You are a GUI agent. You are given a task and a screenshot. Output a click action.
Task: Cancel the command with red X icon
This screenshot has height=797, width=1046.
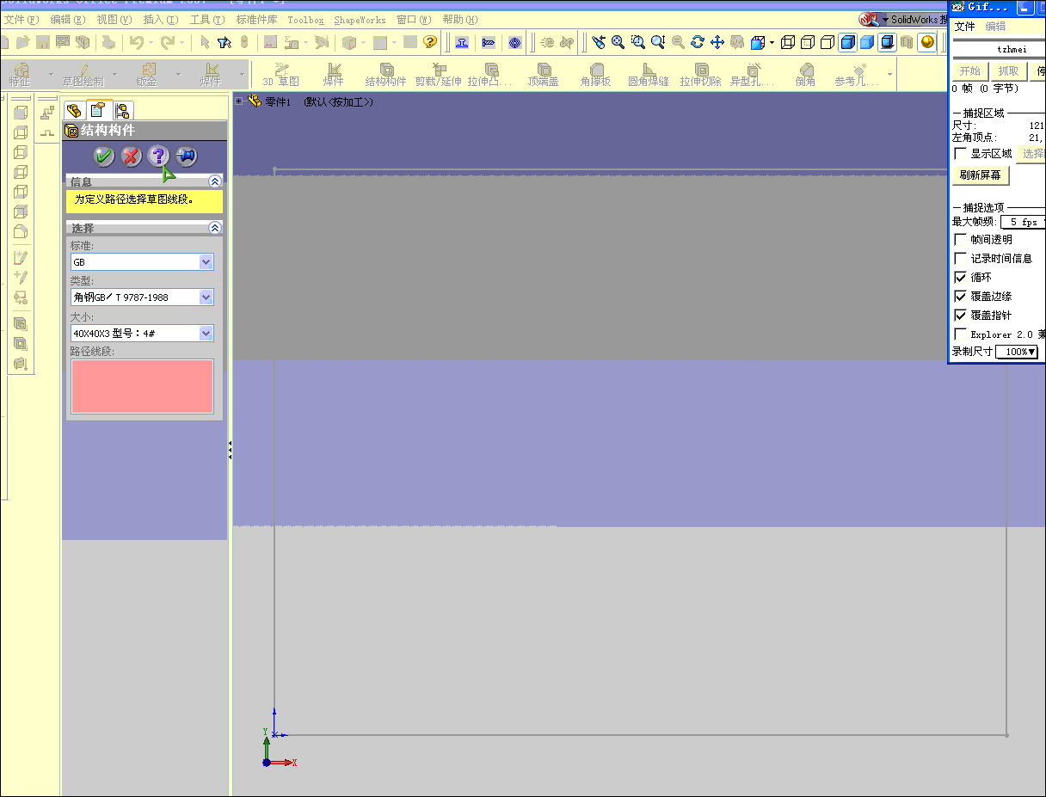click(x=131, y=156)
